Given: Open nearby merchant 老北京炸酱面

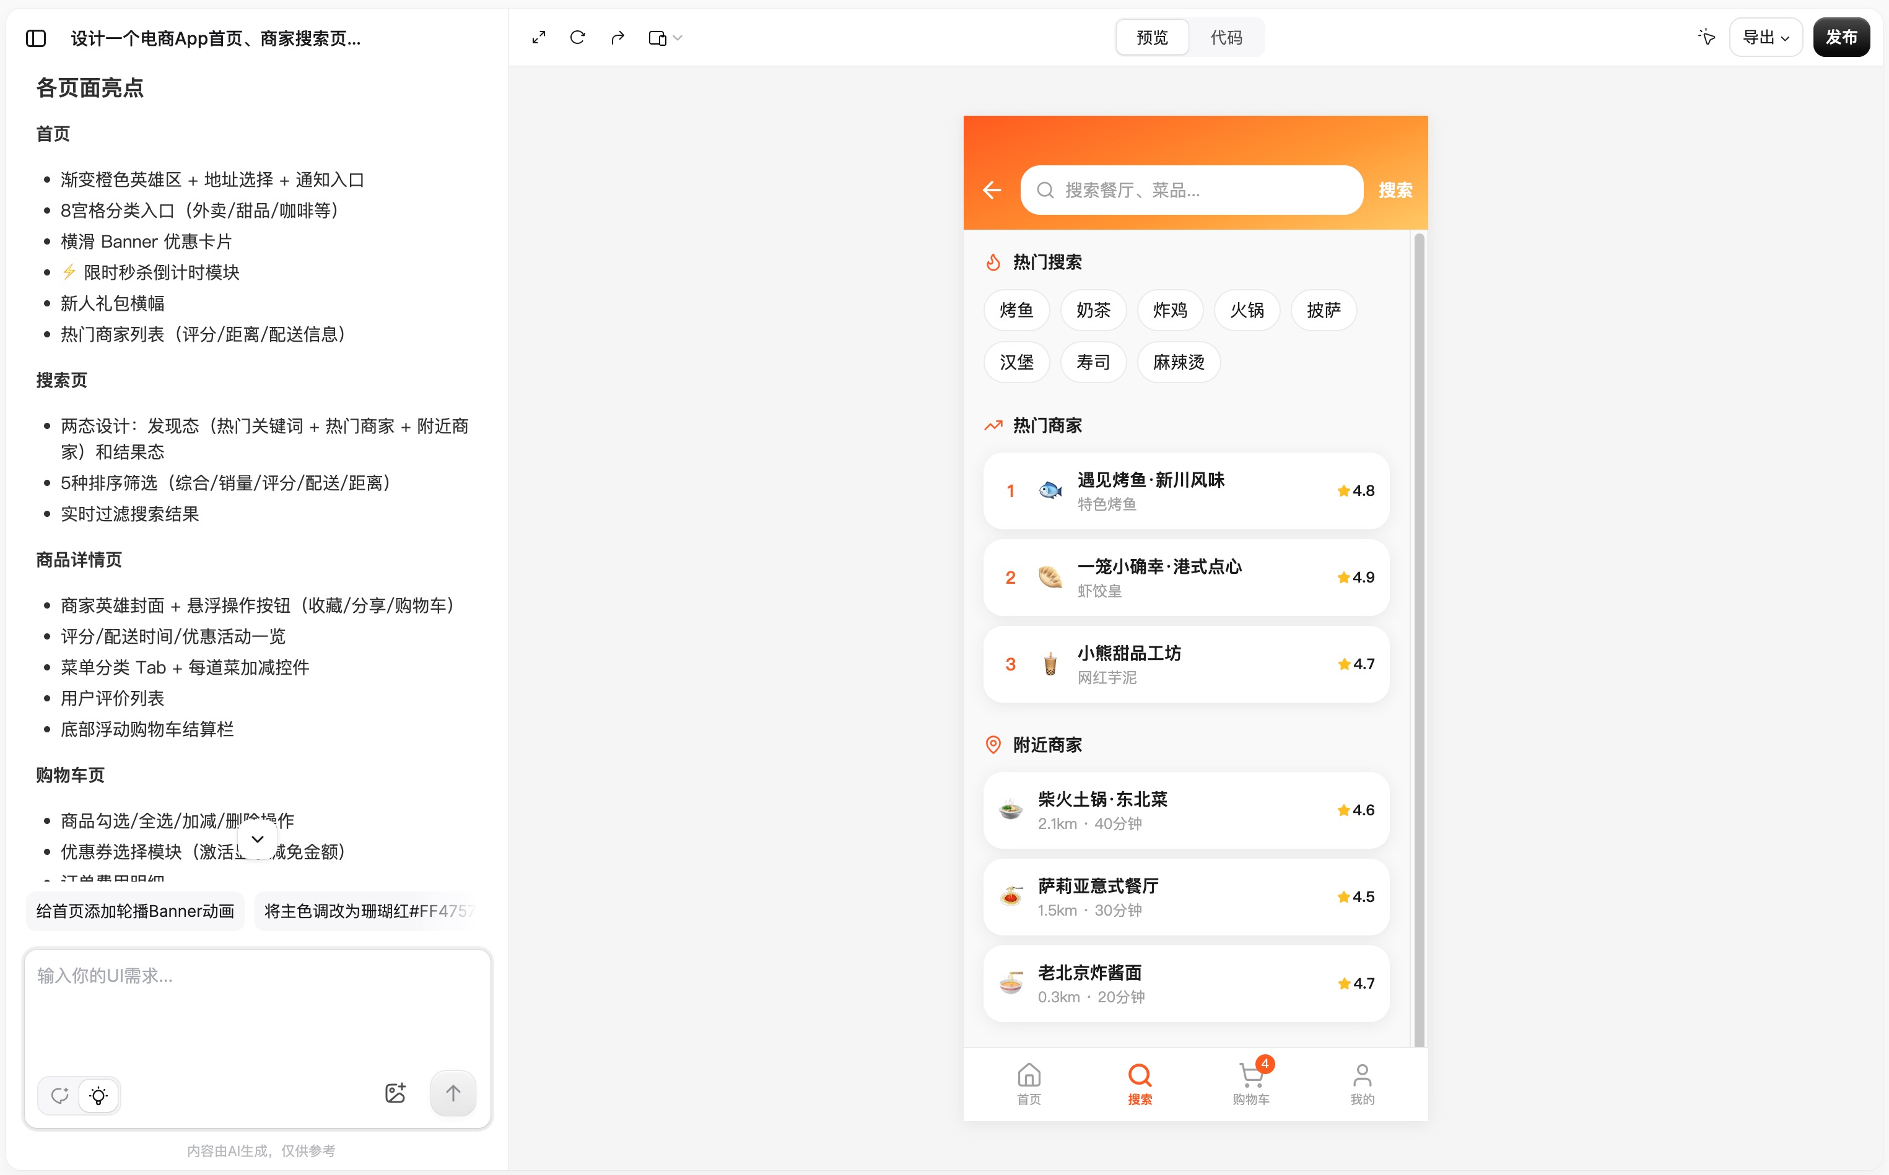Looking at the screenshot, I should (x=1185, y=984).
